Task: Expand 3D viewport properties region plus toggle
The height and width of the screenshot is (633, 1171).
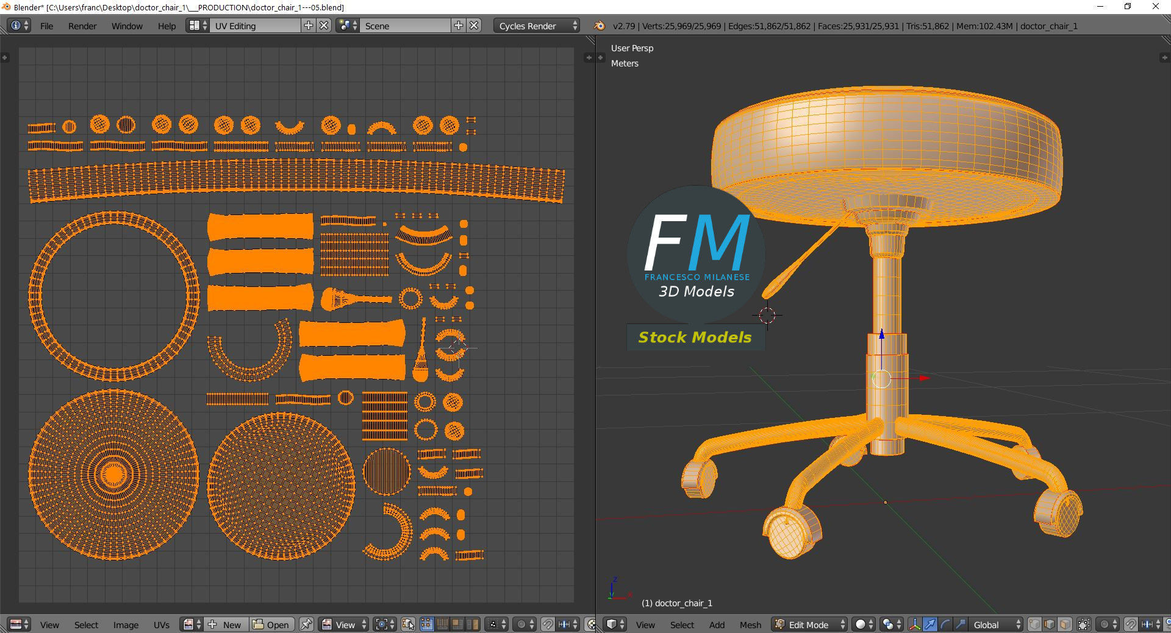Action: click(x=1164, y=58)
